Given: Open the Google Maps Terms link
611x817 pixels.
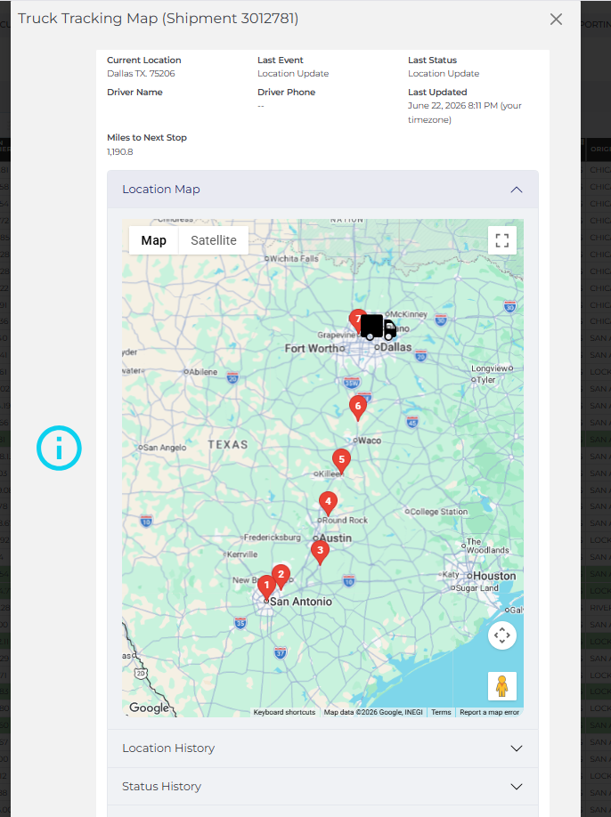Looking at the screenshot, I should point(441,712).
